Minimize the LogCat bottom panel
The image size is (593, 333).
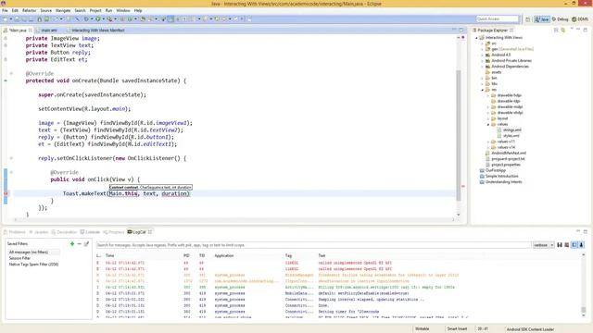click(578, 231)
